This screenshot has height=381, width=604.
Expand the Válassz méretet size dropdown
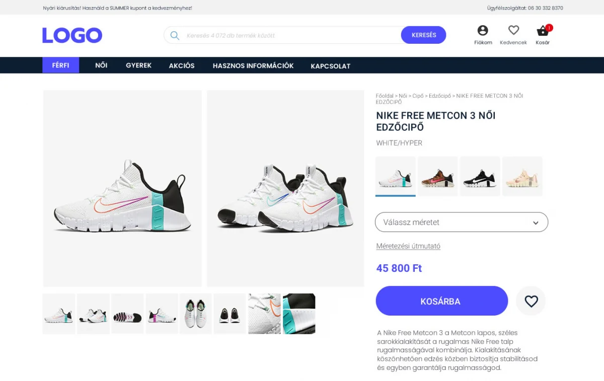coord(462,222)
